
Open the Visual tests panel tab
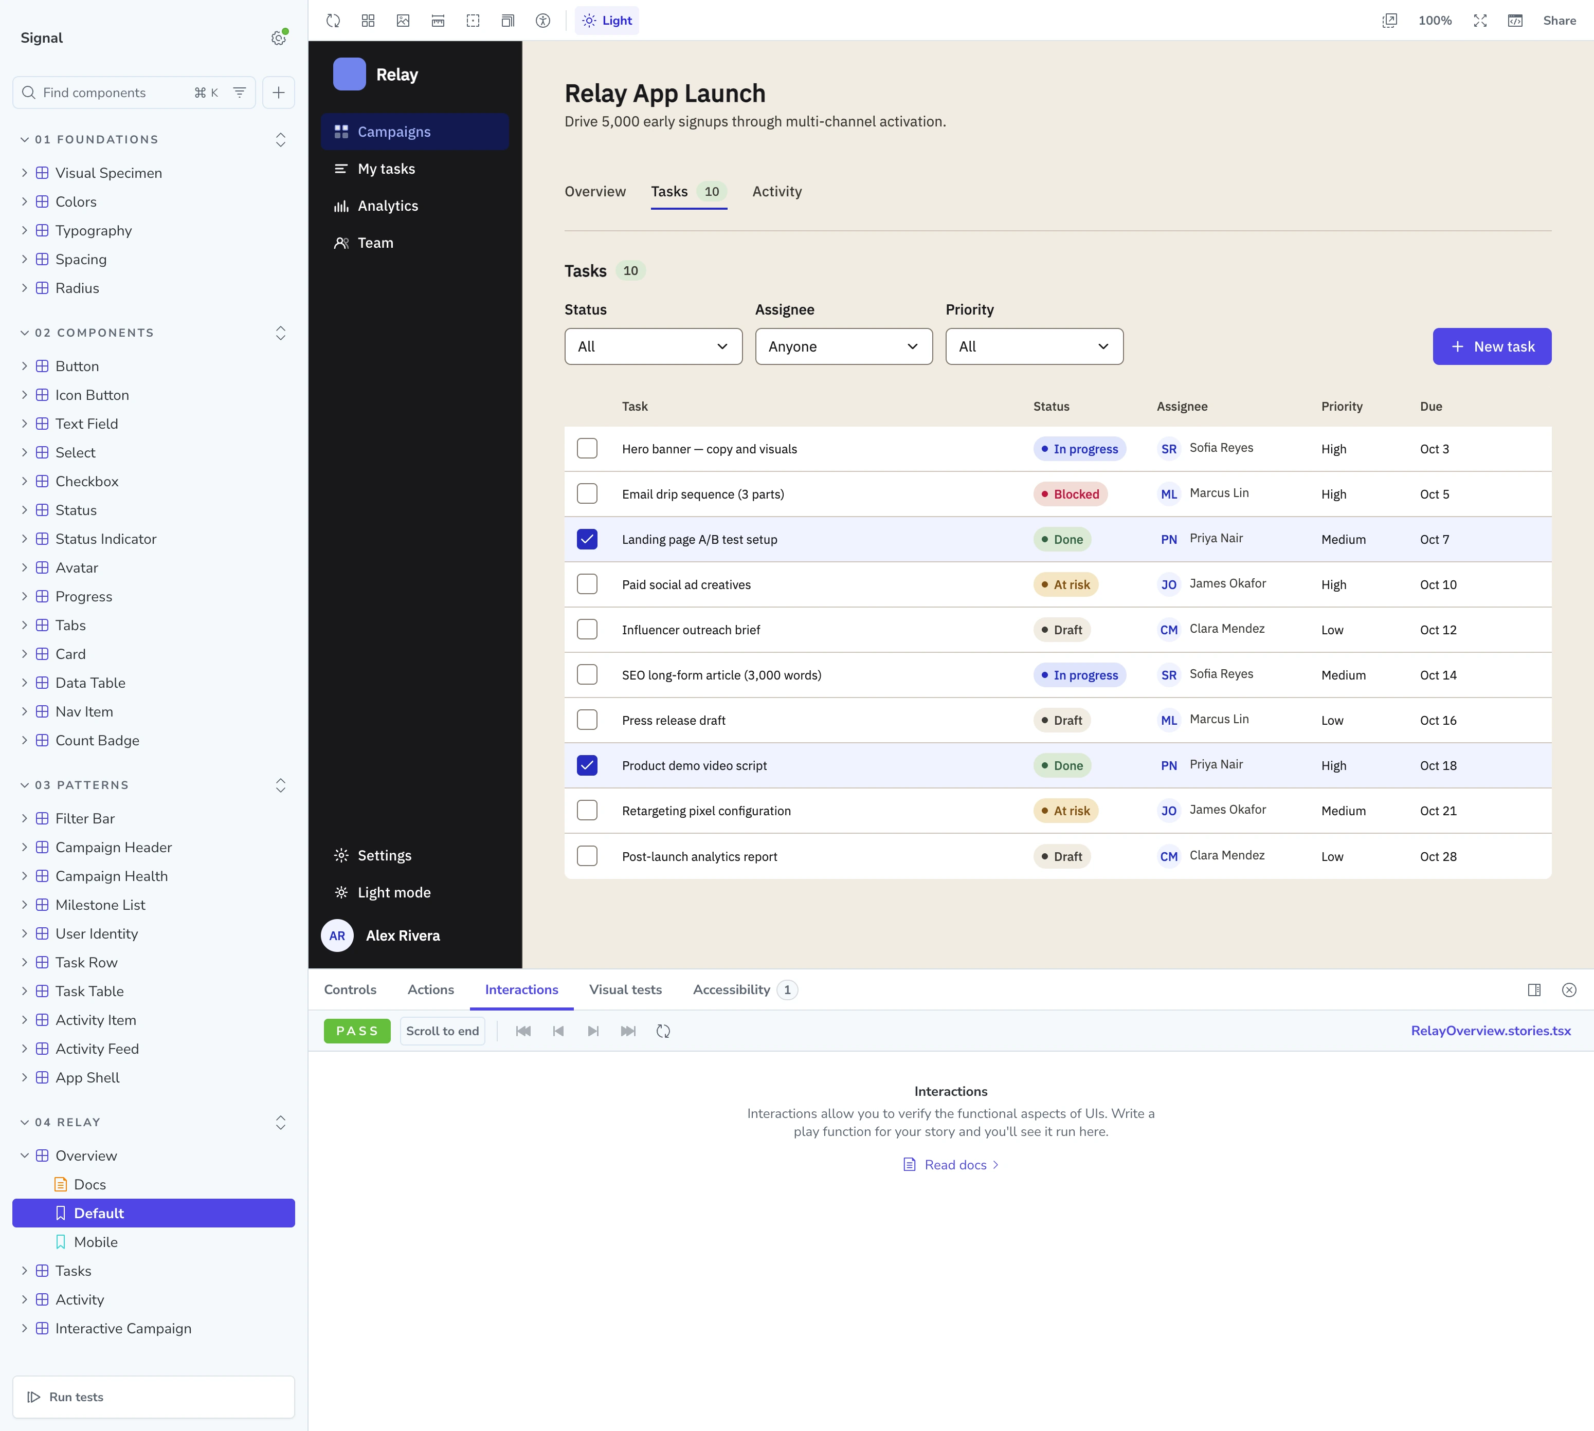coord(625,990)
